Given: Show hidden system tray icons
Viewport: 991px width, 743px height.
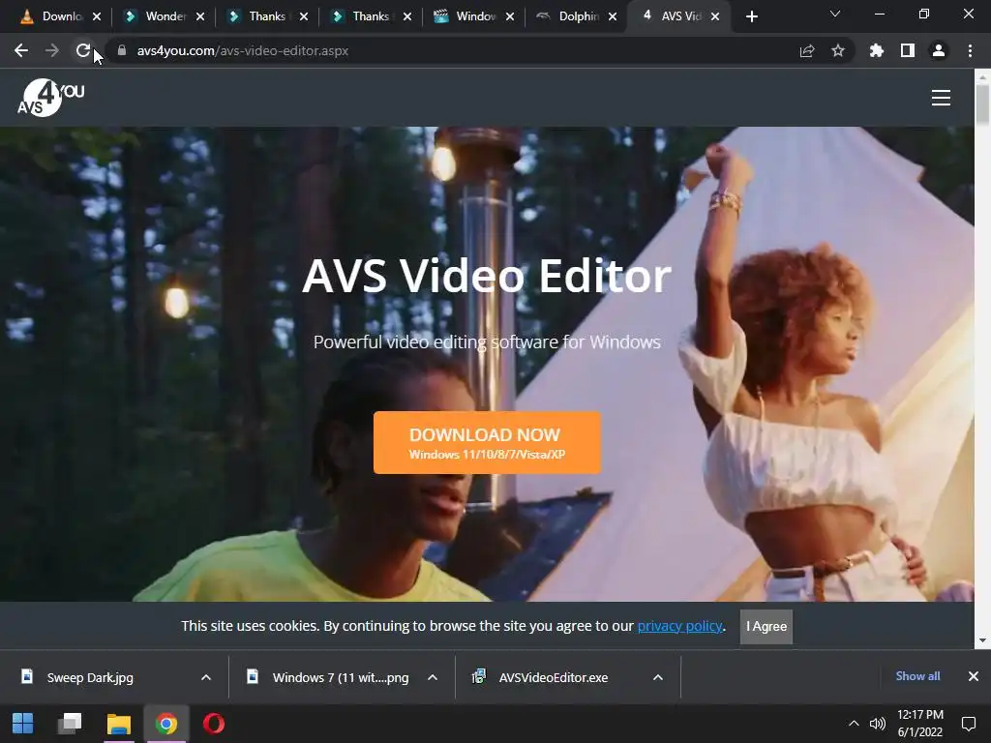Looking at the screenshot, I should (854, 724).
